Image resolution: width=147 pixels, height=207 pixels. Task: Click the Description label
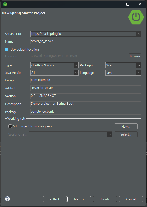click(x=13, y=104)
